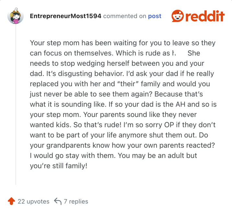This screenshot has width=232, height=209.
Task: Click the orange upvote arrow
Action: click(11, 201)
